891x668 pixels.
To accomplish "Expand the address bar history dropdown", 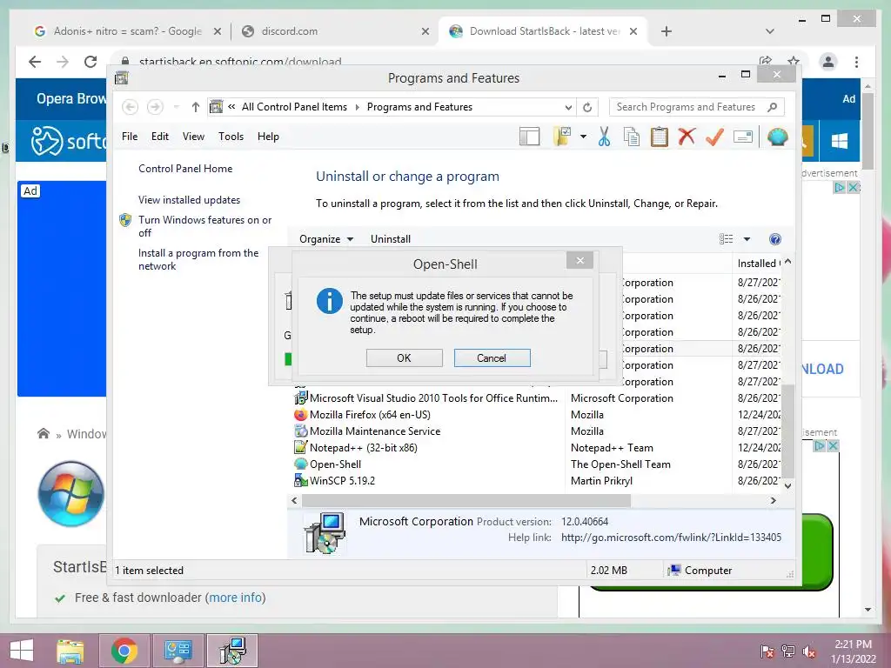I will point(567,107).
